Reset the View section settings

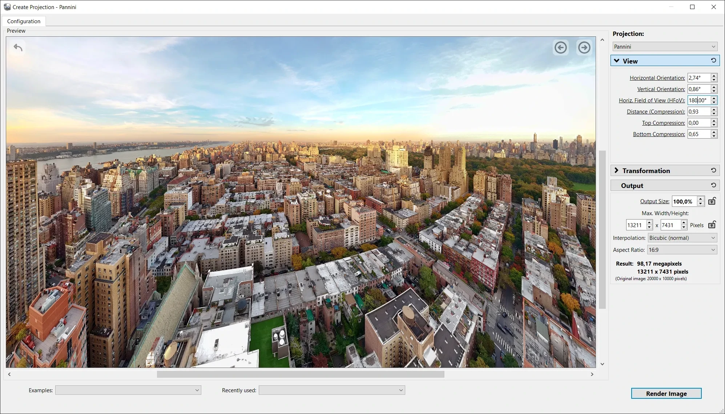point(713,61)
